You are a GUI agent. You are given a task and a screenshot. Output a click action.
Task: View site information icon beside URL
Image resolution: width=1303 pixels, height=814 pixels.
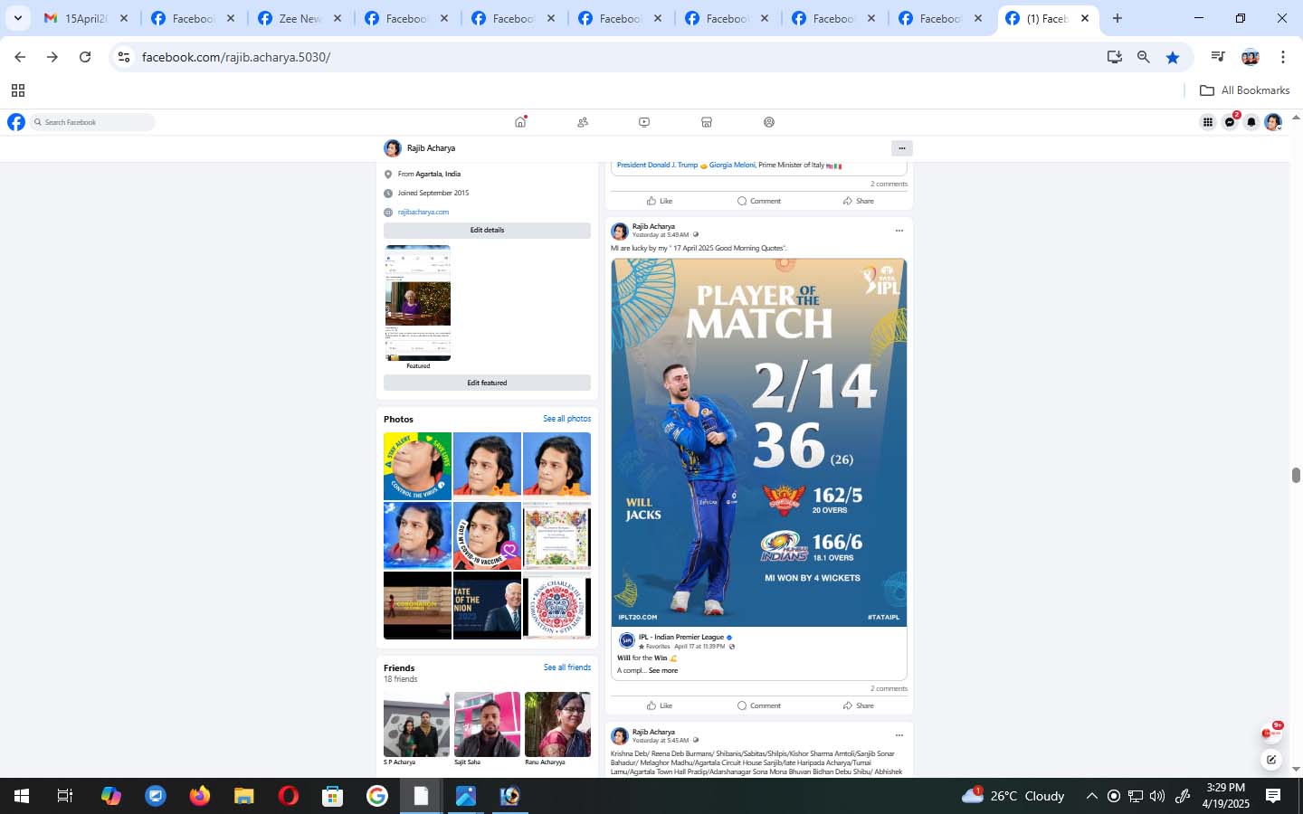click(124, 57)
